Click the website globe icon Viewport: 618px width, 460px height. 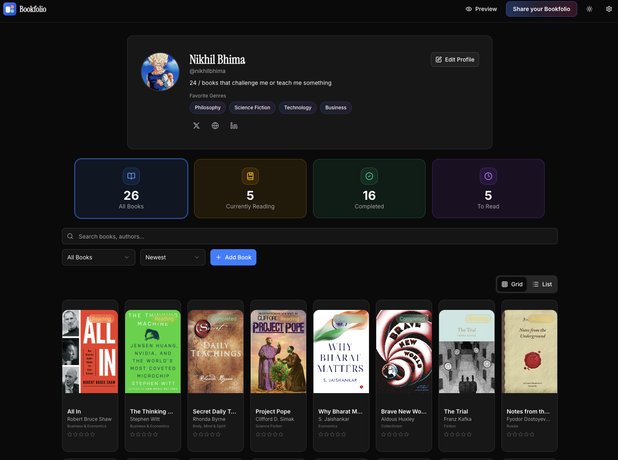click(215, 126)
